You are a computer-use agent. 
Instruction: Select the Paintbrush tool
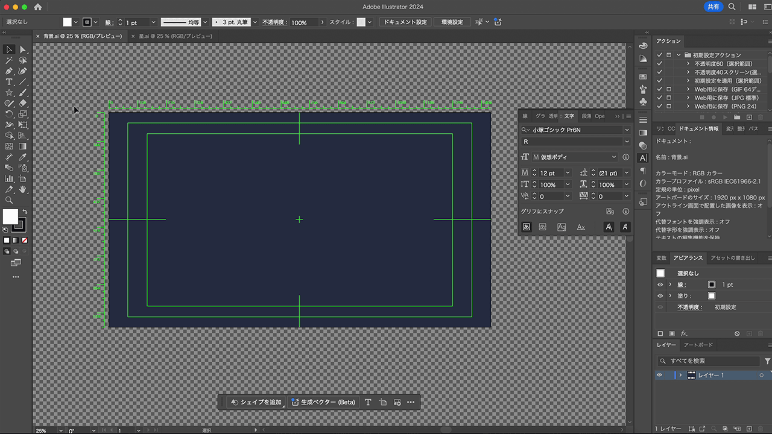[x=23, y=93]
